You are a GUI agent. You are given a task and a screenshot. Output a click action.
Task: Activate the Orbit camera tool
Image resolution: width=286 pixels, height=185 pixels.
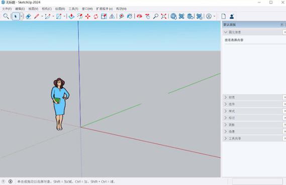coord(139,17)
